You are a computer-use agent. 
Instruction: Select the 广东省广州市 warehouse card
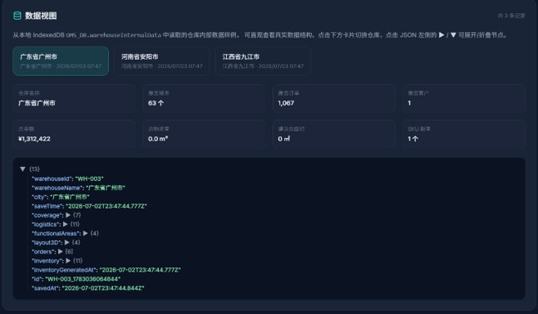[x=61, y=61]
